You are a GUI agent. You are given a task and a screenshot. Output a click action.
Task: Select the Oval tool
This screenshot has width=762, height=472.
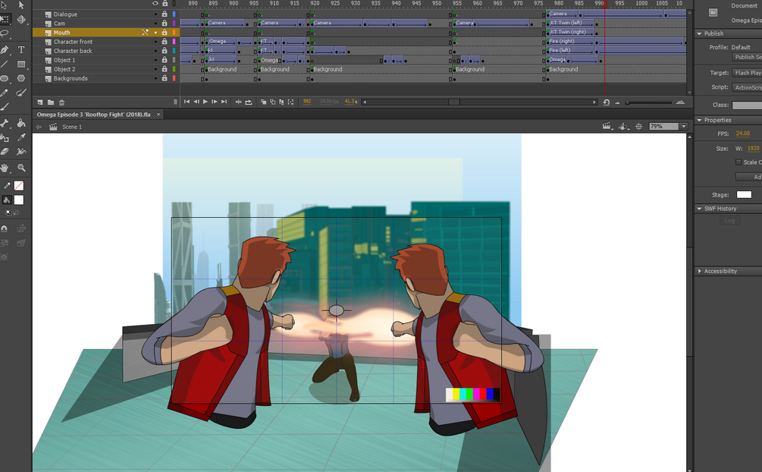[x=5, y=78]
